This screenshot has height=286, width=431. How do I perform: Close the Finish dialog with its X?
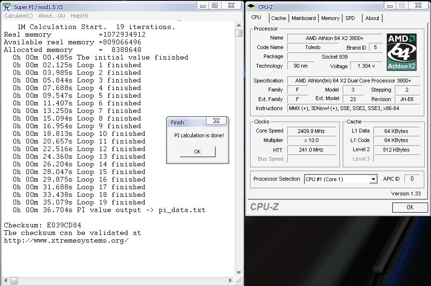[x=216, y=121]
